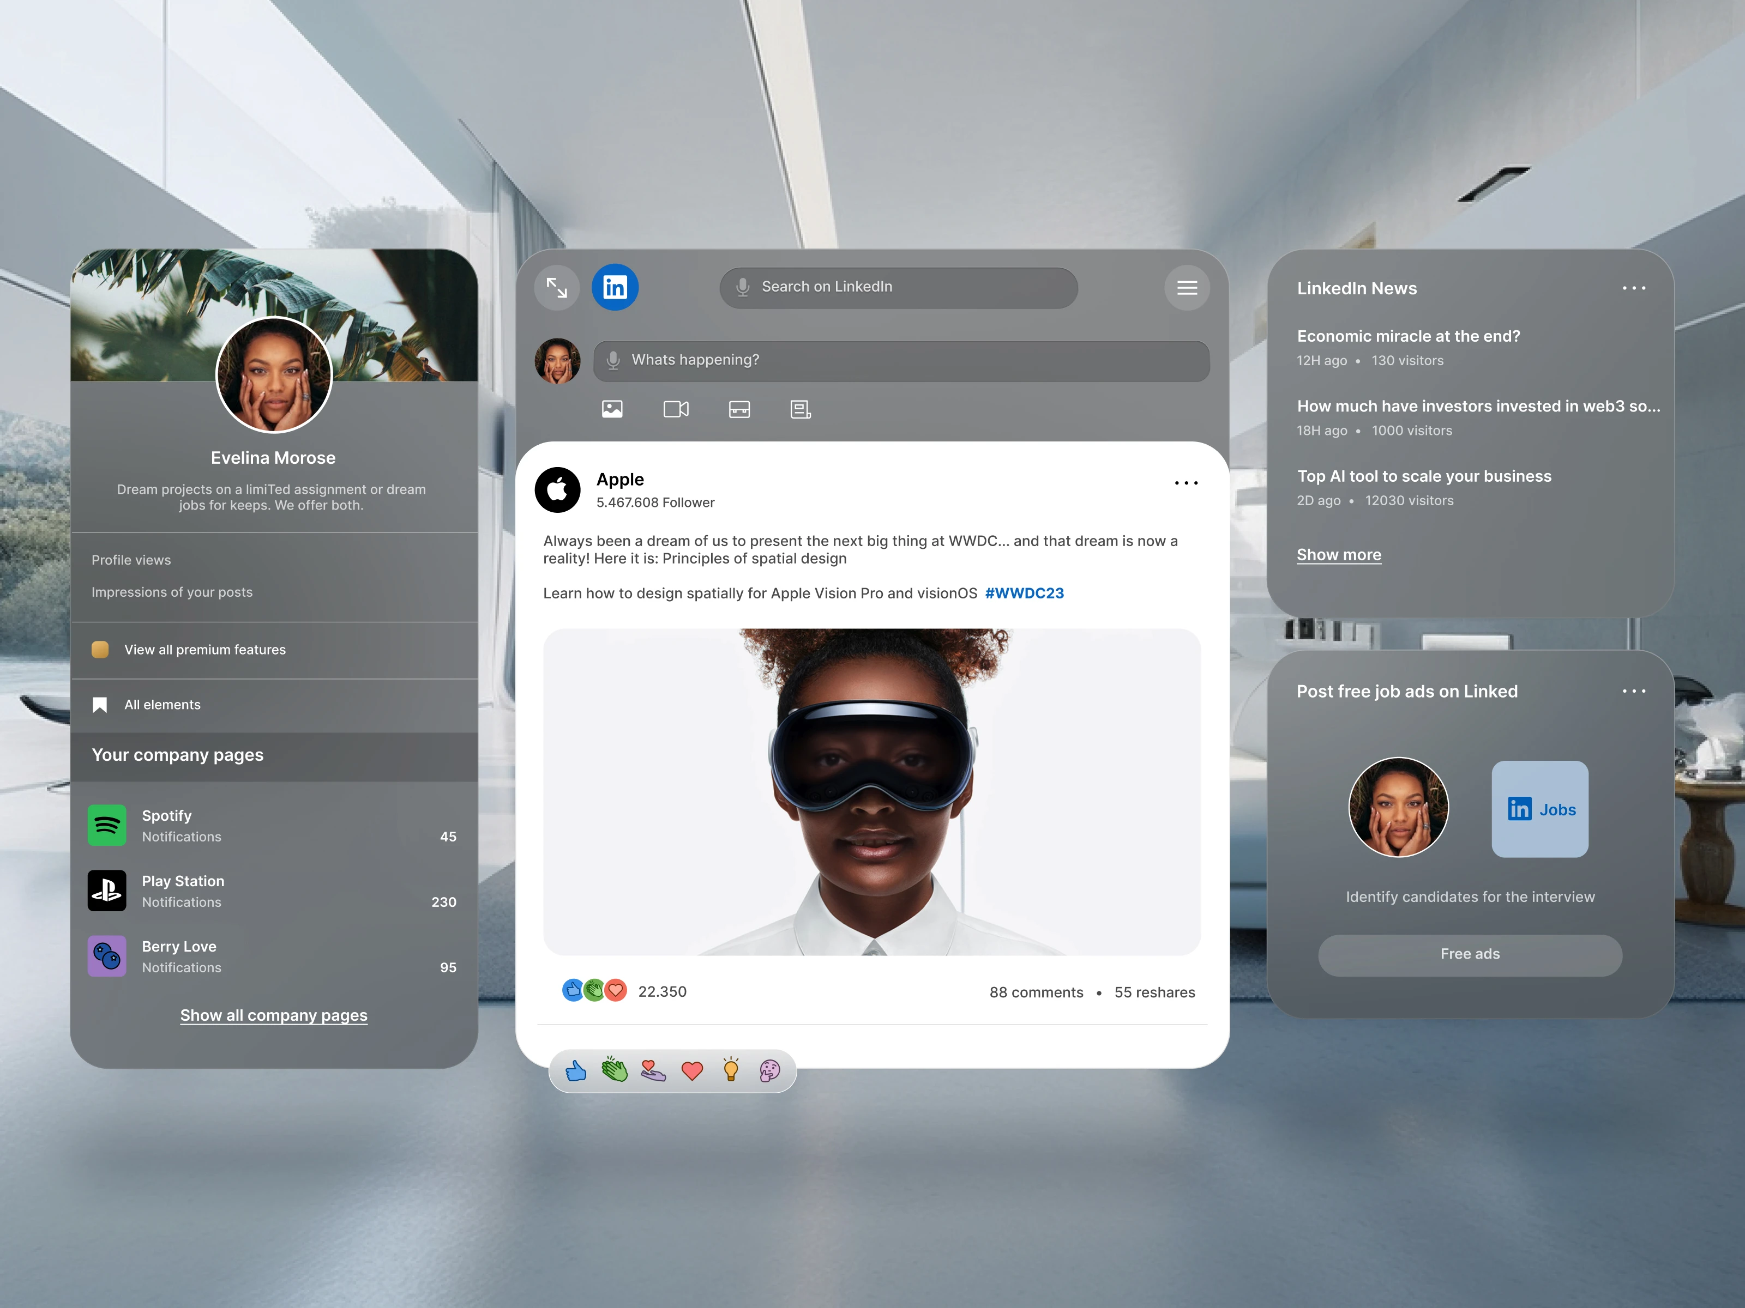The image size is (1745, 1308).
Task: Open job ads card options ellipsis
Action: click(x=1633, y=692)
